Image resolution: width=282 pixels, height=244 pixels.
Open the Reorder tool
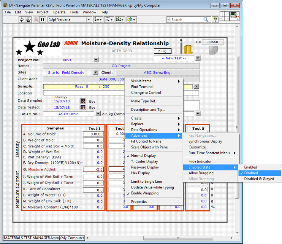[x=131, y=19]
